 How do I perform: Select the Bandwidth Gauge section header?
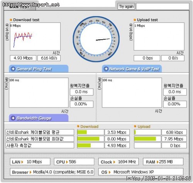point(39,118)
